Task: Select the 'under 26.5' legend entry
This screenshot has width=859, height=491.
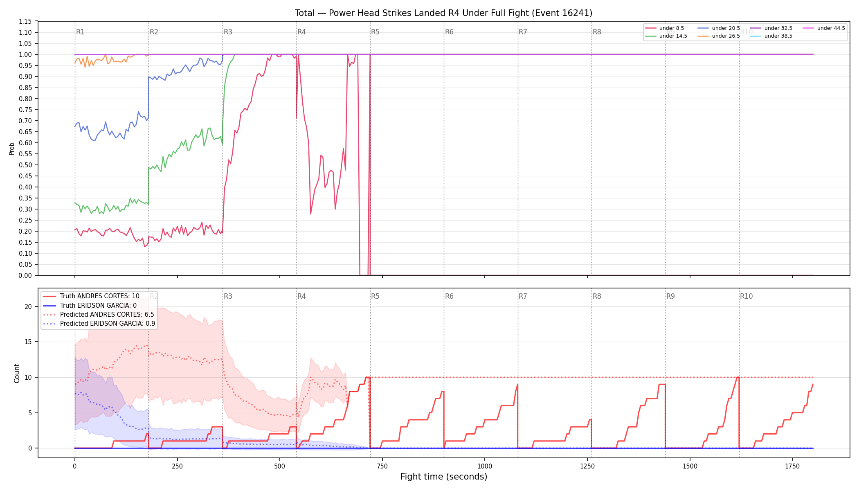Action: click(x=719, y=36)
